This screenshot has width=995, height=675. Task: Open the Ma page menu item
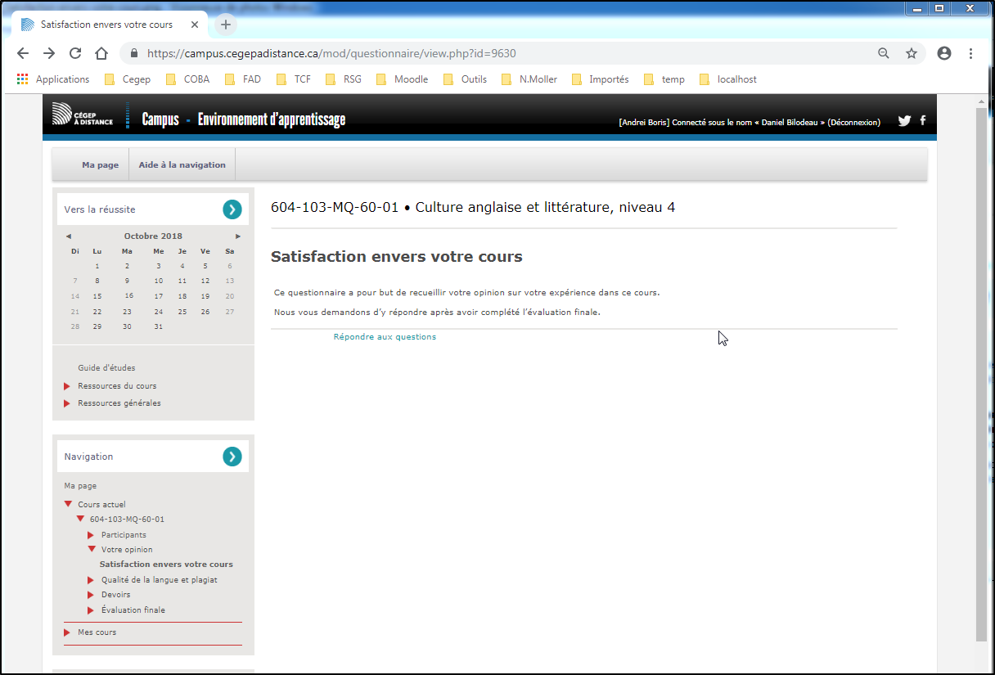100,165
